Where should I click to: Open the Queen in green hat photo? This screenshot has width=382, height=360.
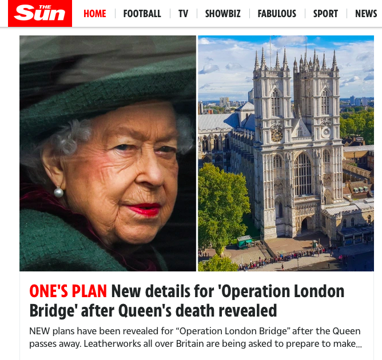click(108, 153)
